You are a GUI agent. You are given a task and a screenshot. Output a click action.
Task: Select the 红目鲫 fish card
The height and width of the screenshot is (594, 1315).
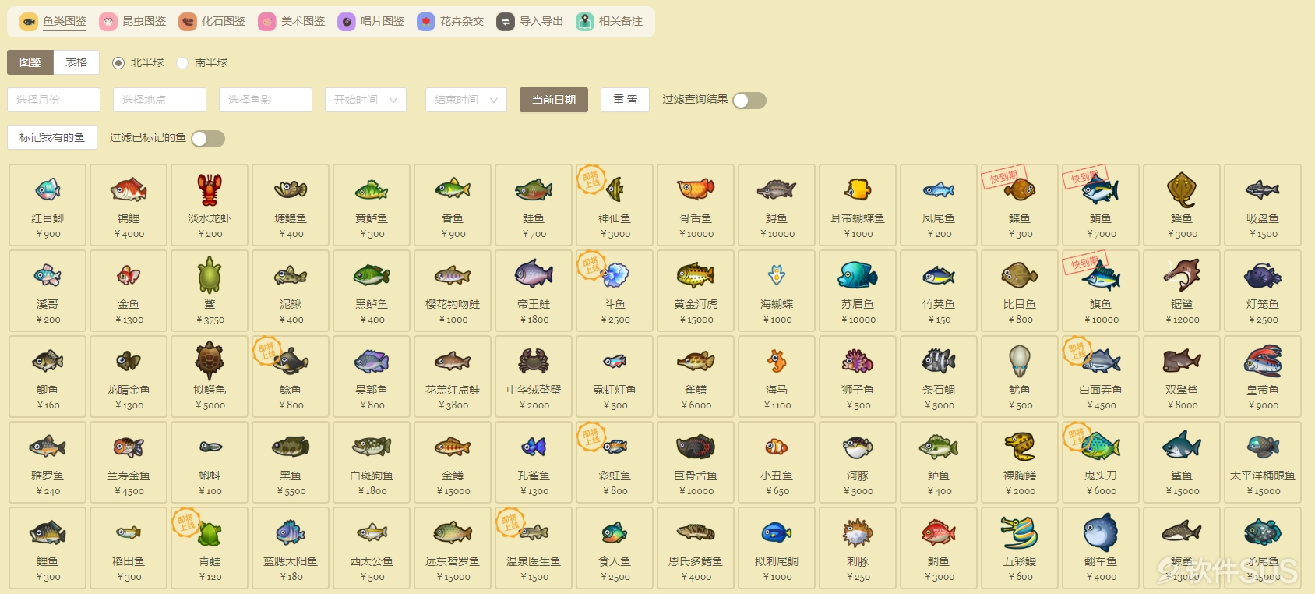click(x=48, y=205)
